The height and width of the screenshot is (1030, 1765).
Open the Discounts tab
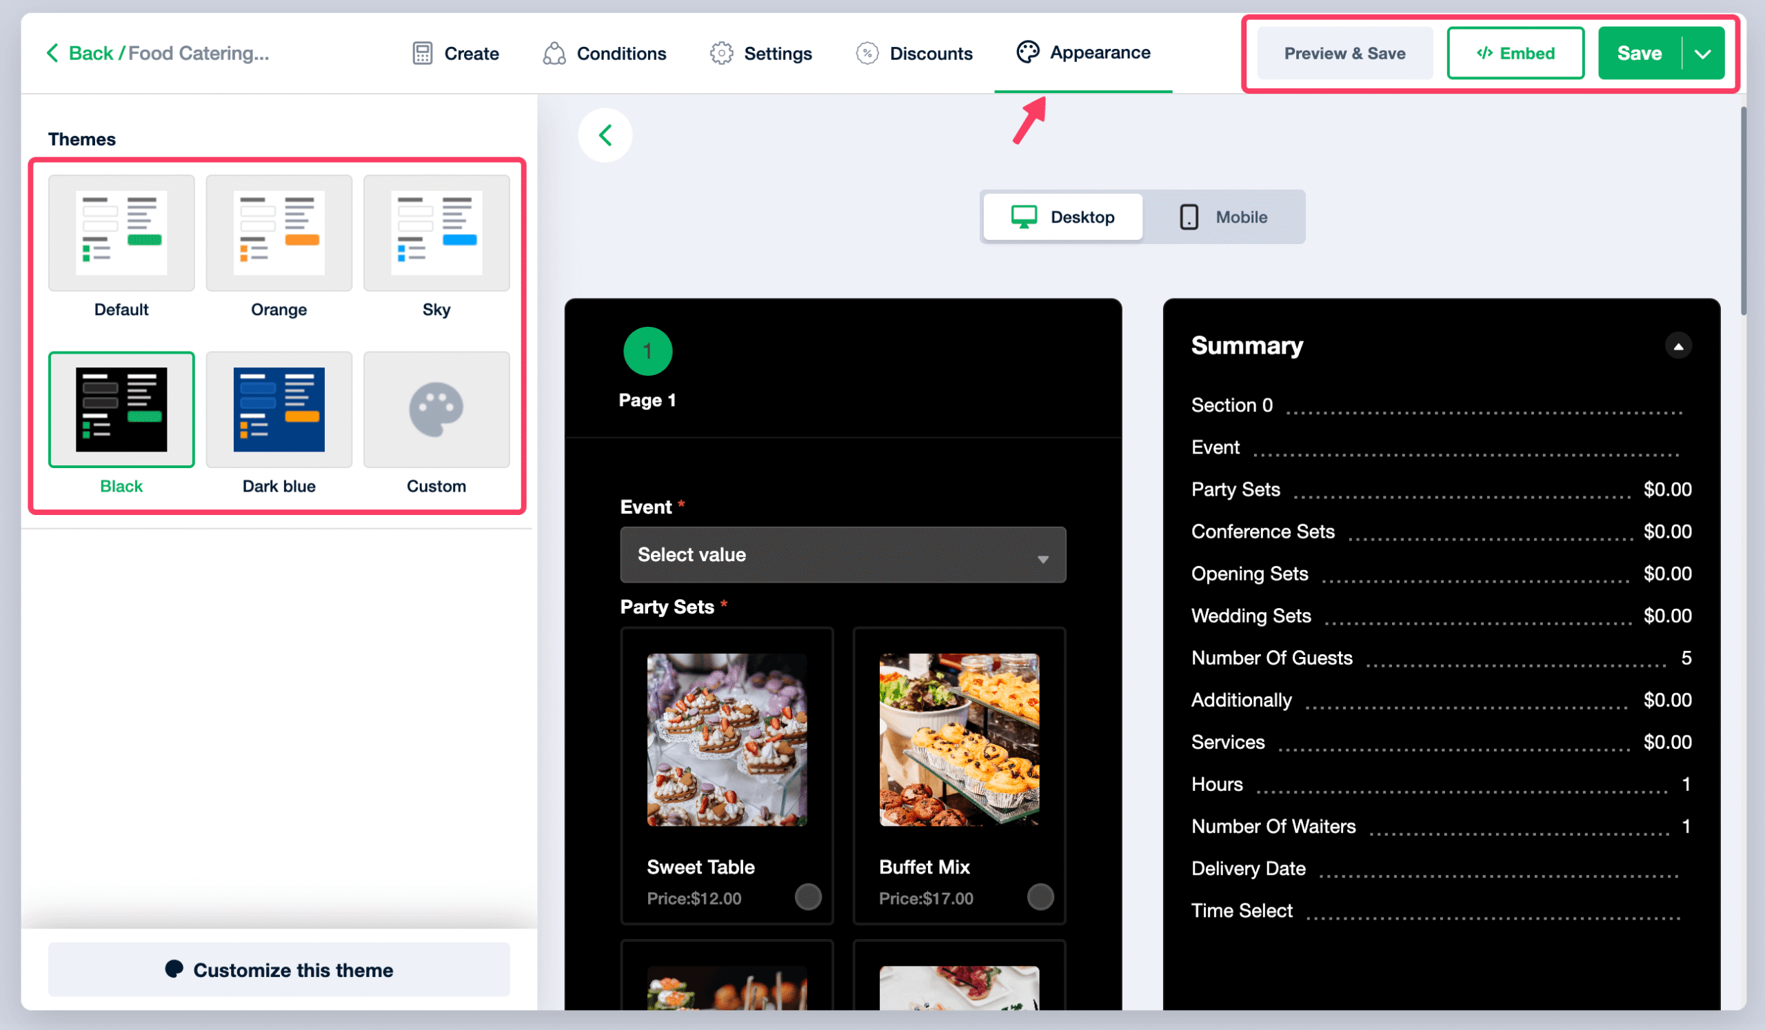[x=914, y=53]
